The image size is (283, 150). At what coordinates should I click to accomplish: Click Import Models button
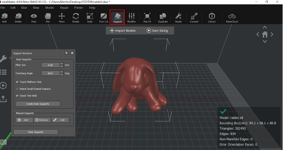point(123,31)
